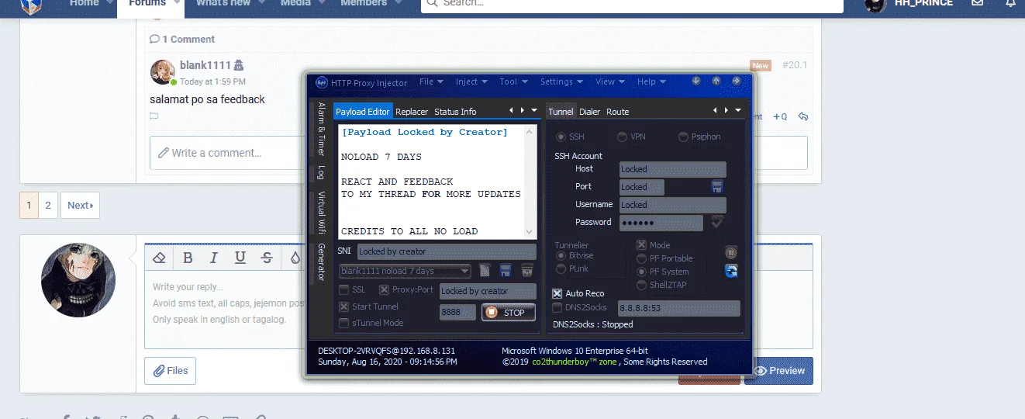Enable the sTunnel Mode checkbox
The image size is (1025, 419).
tap(344, 323)
